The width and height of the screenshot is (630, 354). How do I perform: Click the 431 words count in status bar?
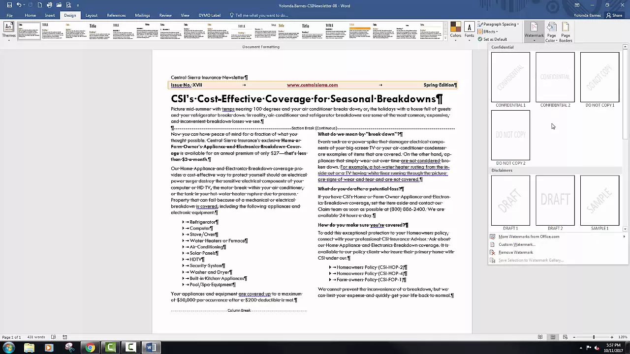pyautogui.click(x=36, y=337)
